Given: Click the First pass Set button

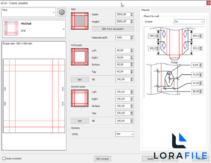Looking at the screenshot, I should [x=80, y=80].
